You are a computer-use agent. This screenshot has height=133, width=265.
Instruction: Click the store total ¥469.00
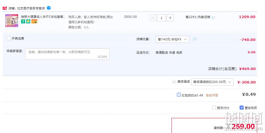[x=247, y=69]
